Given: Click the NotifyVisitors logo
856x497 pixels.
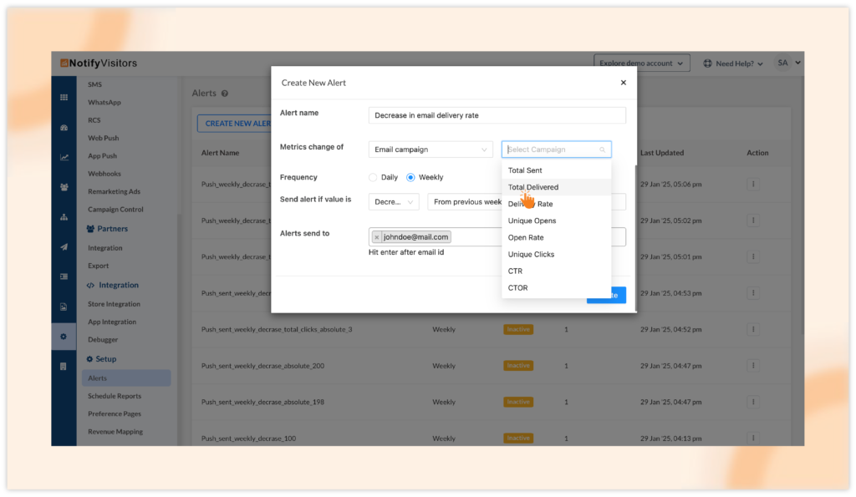Looking at the screenshot, I should pyautogui.click(x=99, y=63).
